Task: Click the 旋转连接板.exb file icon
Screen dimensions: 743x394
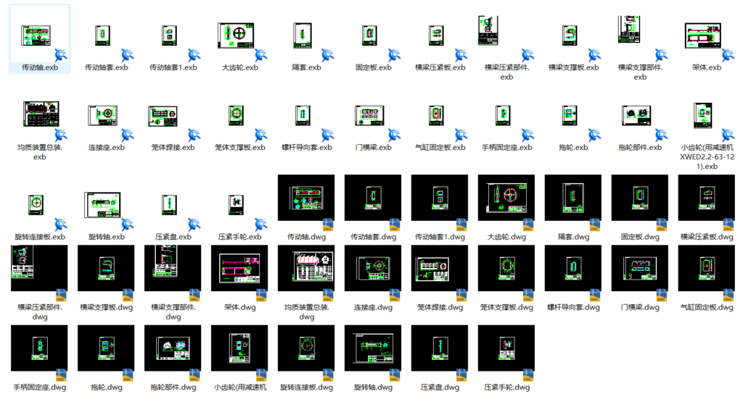Action: 36,205
